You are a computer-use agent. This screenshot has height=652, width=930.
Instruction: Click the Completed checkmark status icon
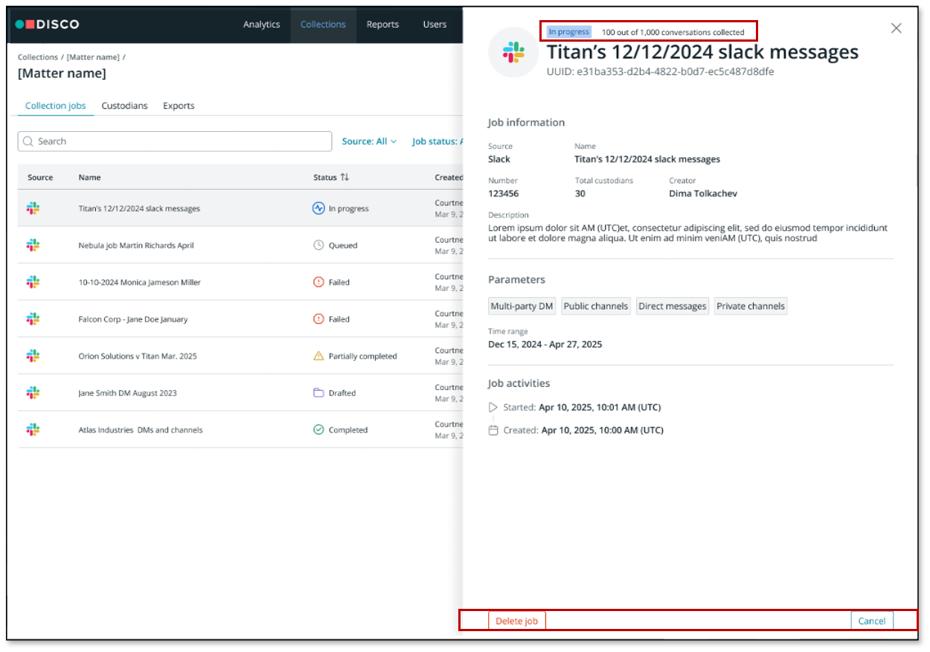(x=318, y=429)
